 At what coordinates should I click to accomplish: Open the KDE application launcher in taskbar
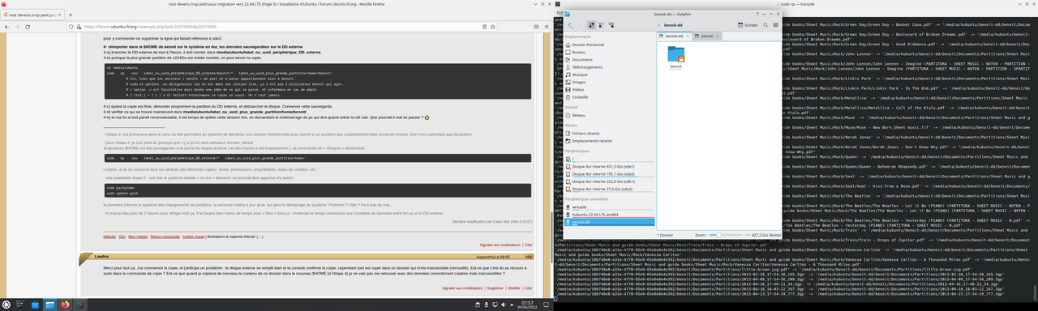[6, 305]
